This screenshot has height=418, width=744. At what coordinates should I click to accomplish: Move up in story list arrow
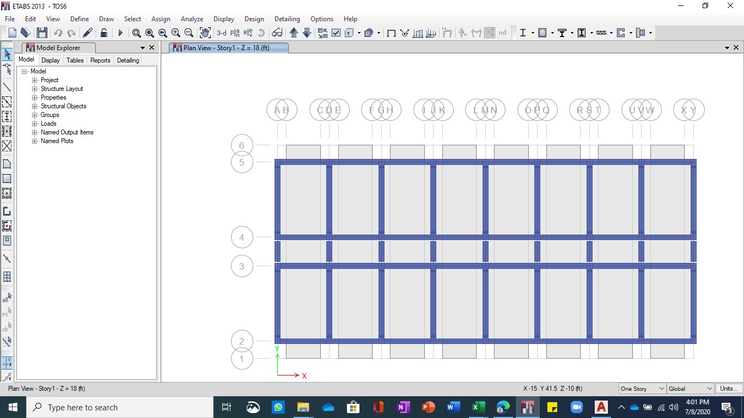[x=294, y=33]
